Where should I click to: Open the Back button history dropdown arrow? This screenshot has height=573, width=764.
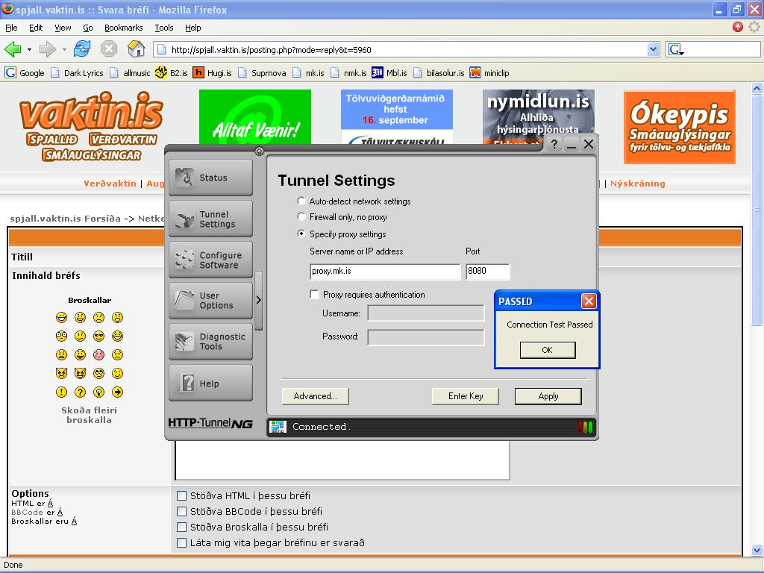[x=29, y=50]
